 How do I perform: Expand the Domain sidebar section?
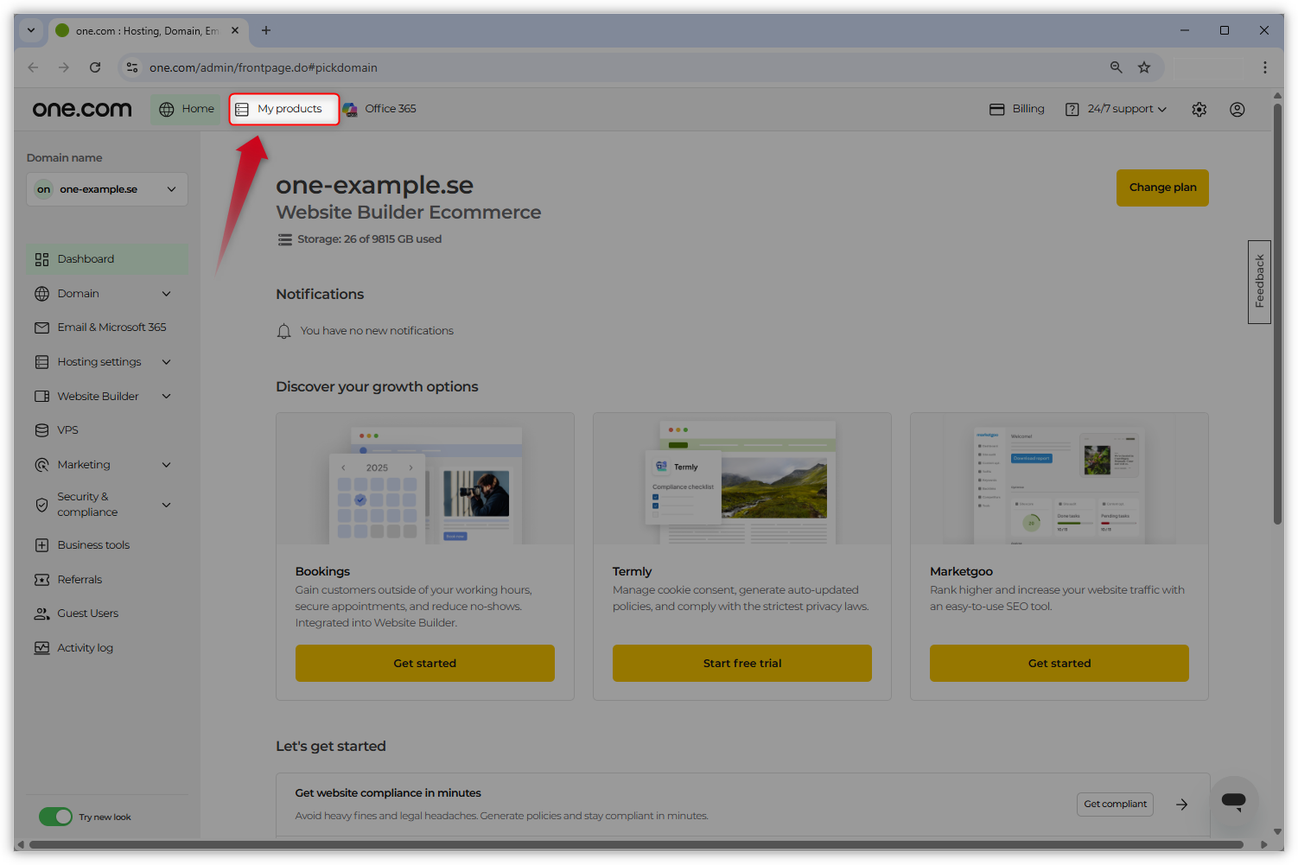click(167, 294)
